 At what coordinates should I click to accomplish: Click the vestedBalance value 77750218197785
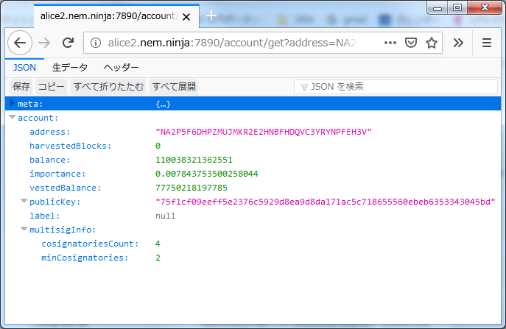191,188
